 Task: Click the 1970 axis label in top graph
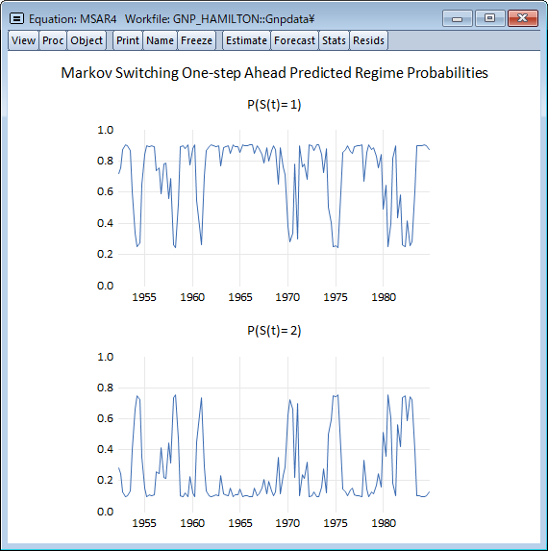tap(287, 297)
